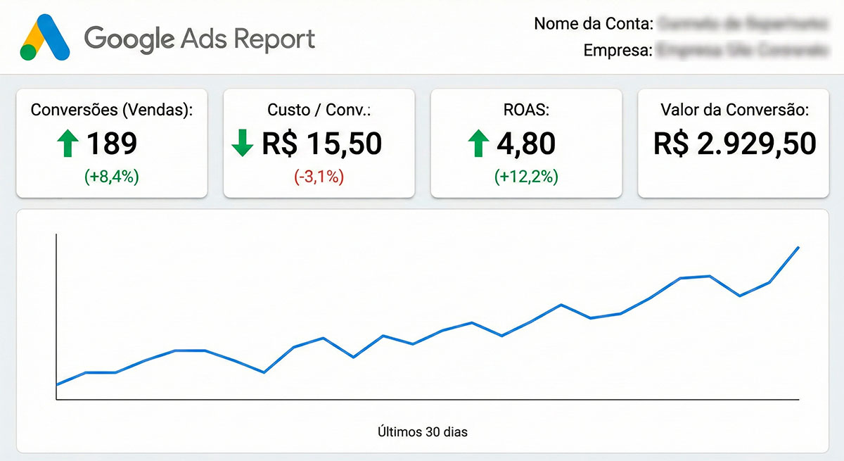Click the (-3,1%) red change percentage
This screenshot has height=461, width=844.
(319, 177)
